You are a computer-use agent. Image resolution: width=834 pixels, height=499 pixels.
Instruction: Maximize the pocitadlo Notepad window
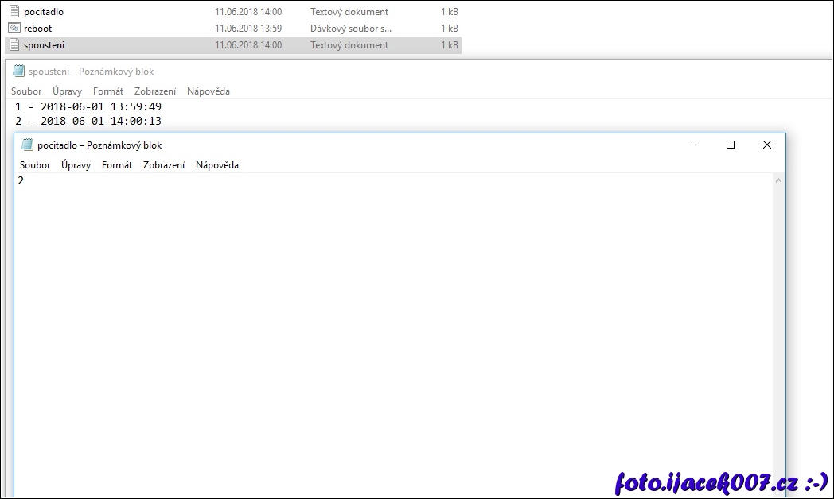click(x=731, y=145)
